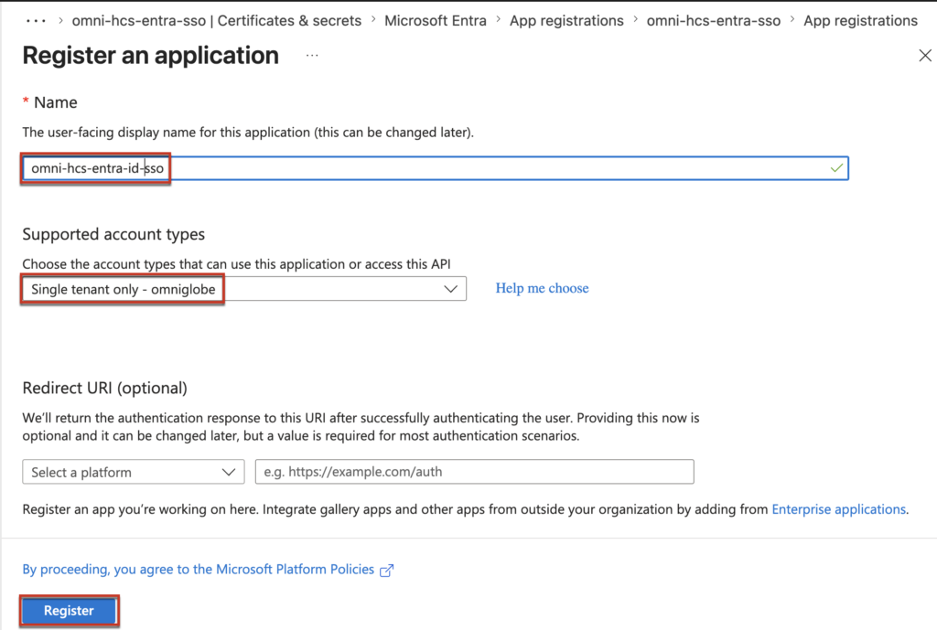The image size is (937, 630).
Task: Click the chevron arrow in platform selector
Action: 229,472
